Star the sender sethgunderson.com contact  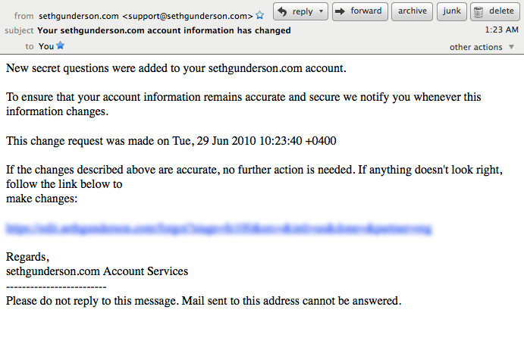coord(259,15)
